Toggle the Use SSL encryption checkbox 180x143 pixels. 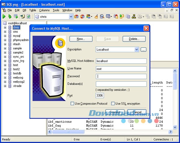click(x=113, y=104)
